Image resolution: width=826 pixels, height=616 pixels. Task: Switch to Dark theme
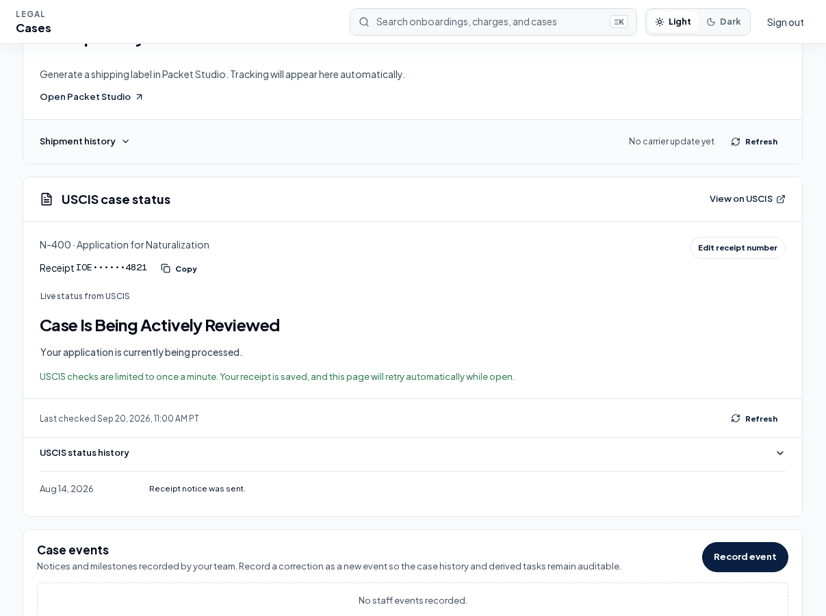click(723, 22)
